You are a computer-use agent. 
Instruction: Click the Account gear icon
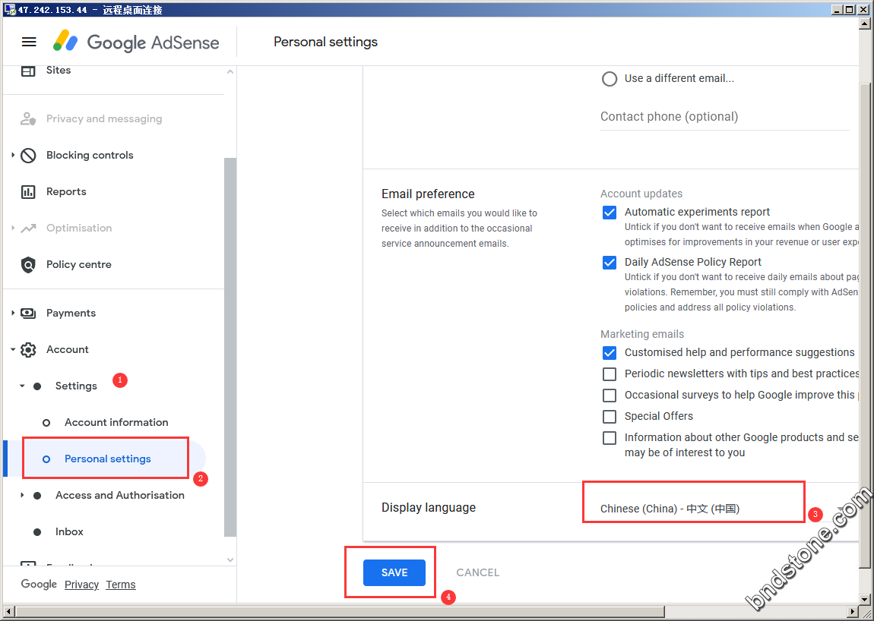[28, 350]
